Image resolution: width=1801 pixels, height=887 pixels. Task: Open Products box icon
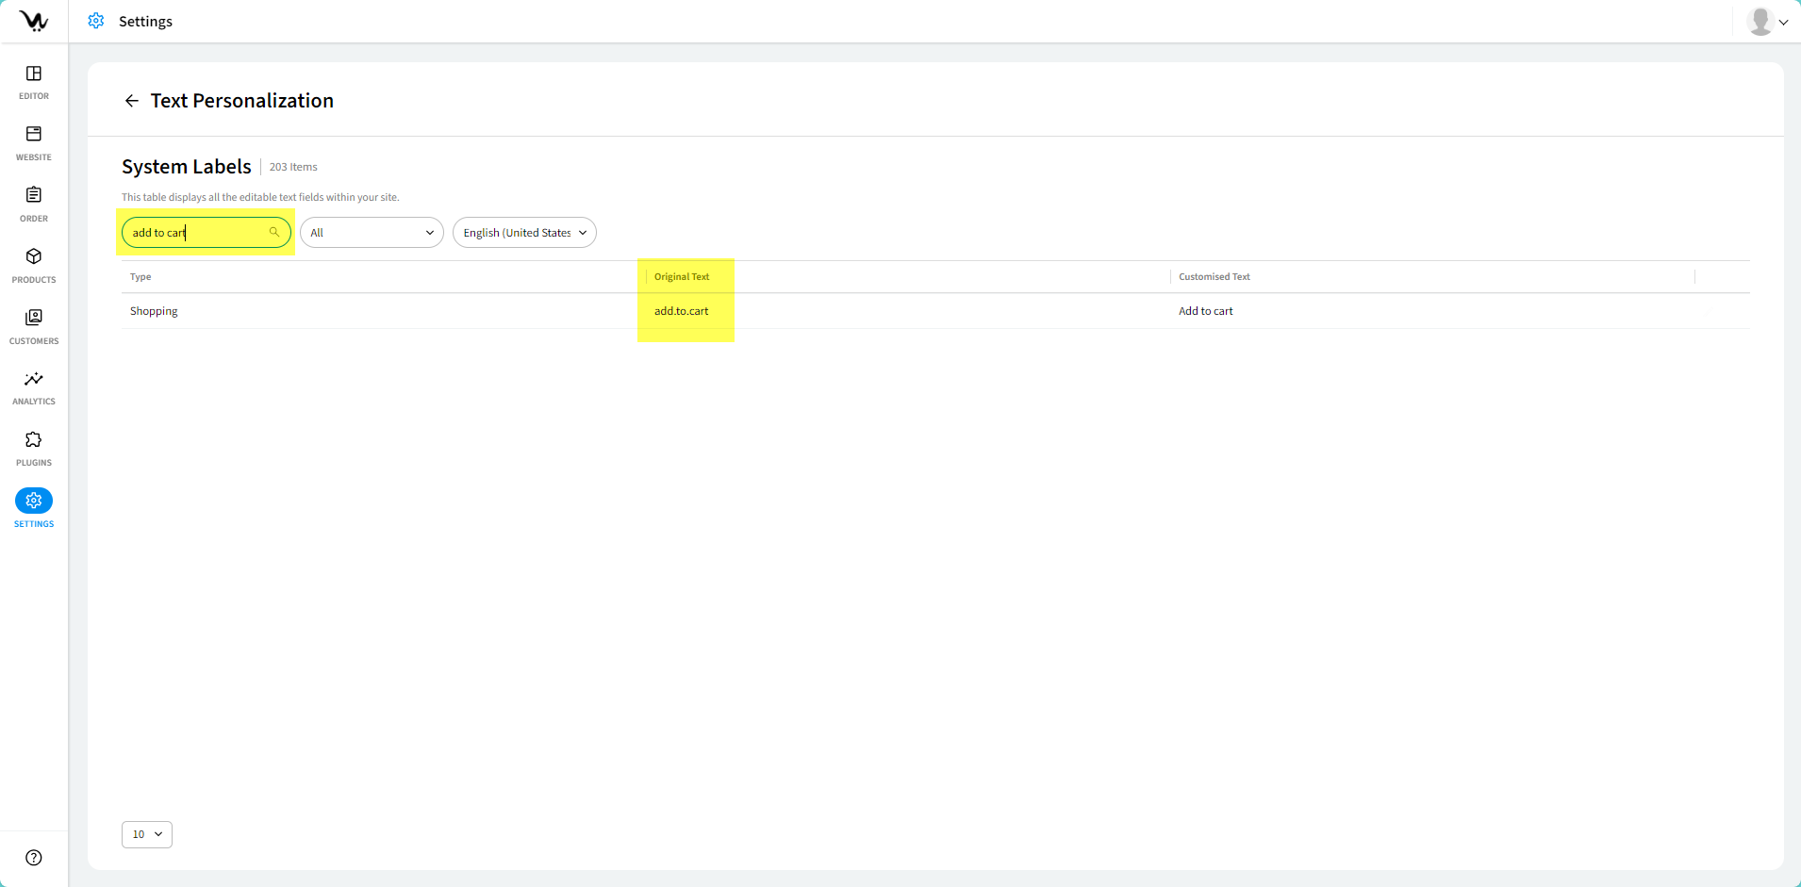tap(34, 256)
